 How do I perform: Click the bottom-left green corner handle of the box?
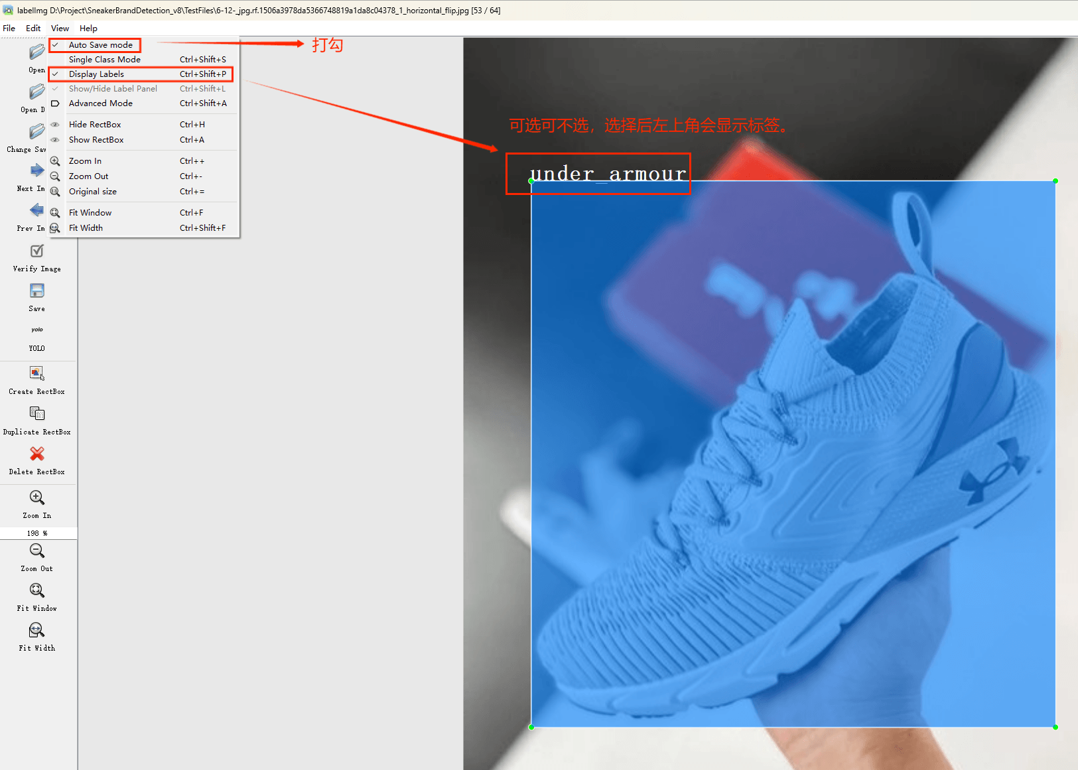click(x=531, y=727)
